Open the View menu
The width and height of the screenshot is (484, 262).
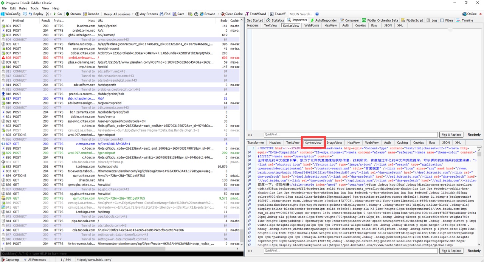click(45, 8)
